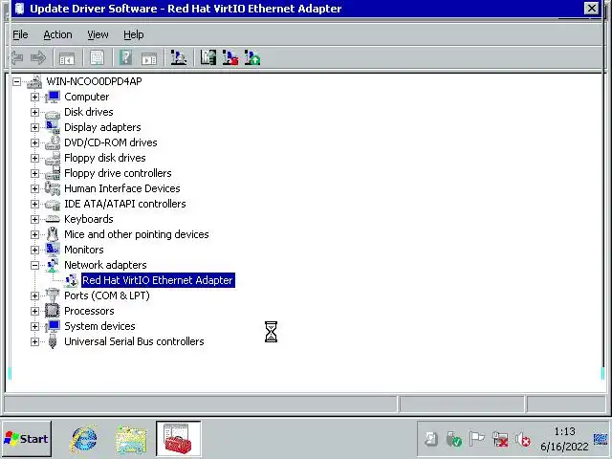Click the Red Hat VirtIO adapter device icon
Image resolution: width=612 pixels, height=459 pixels.
[71, 280]
